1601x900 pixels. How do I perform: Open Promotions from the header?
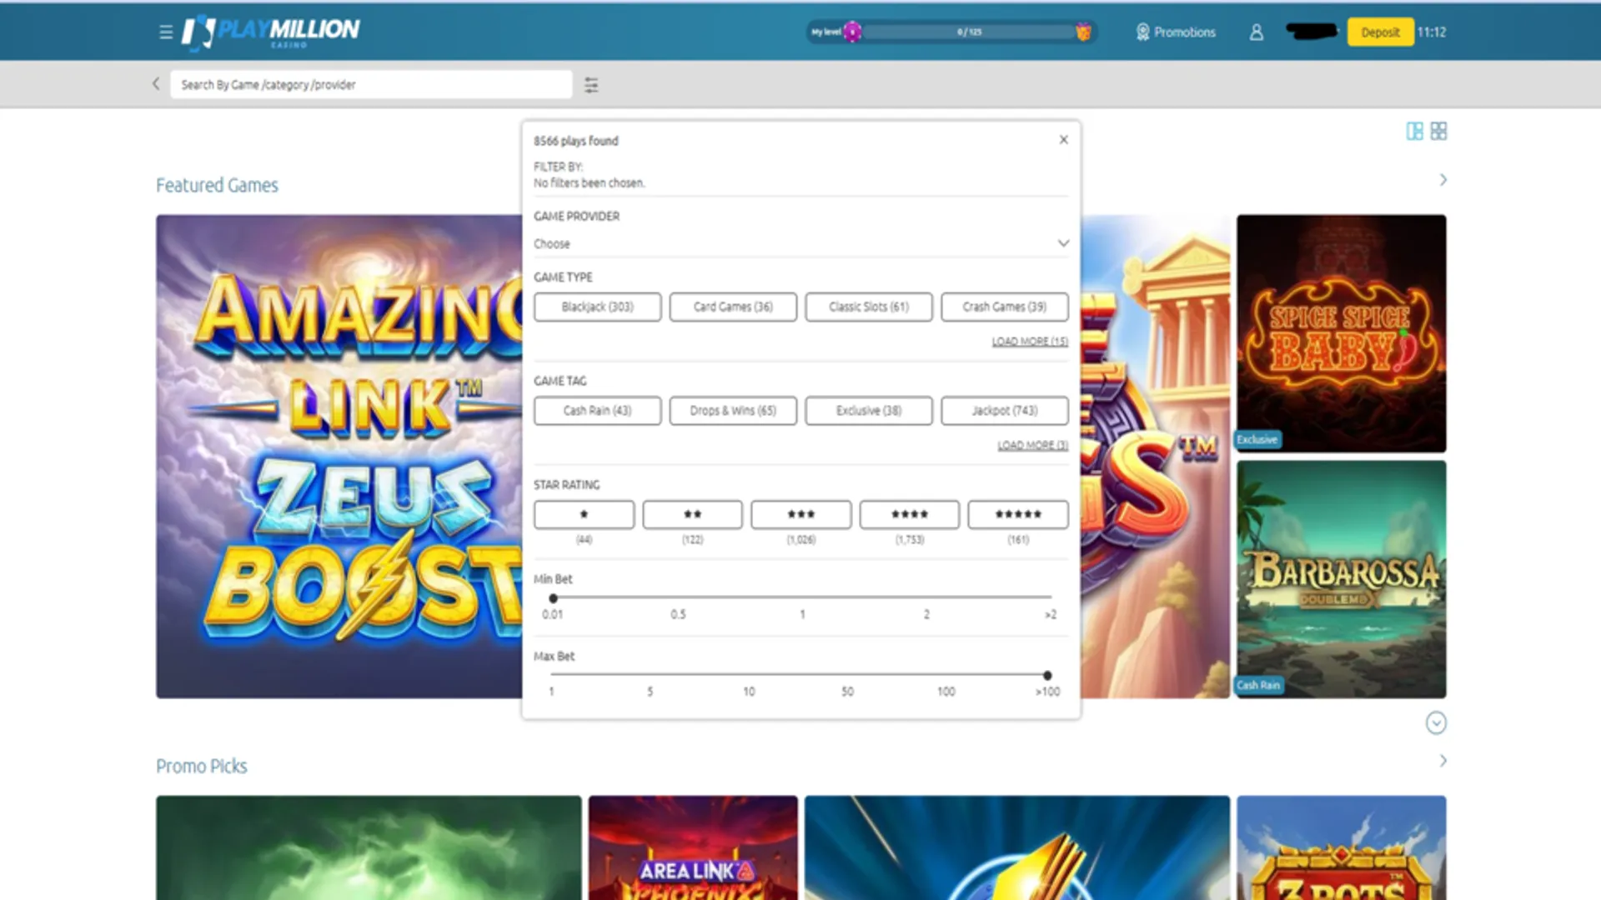[1176, 32]
